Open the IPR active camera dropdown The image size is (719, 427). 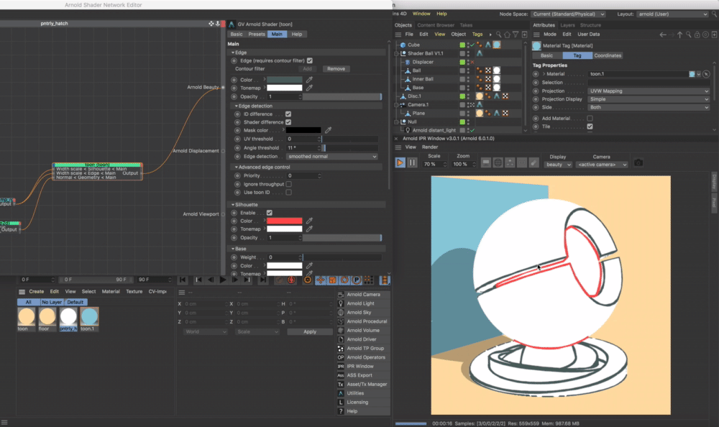(x=602, y=165)
